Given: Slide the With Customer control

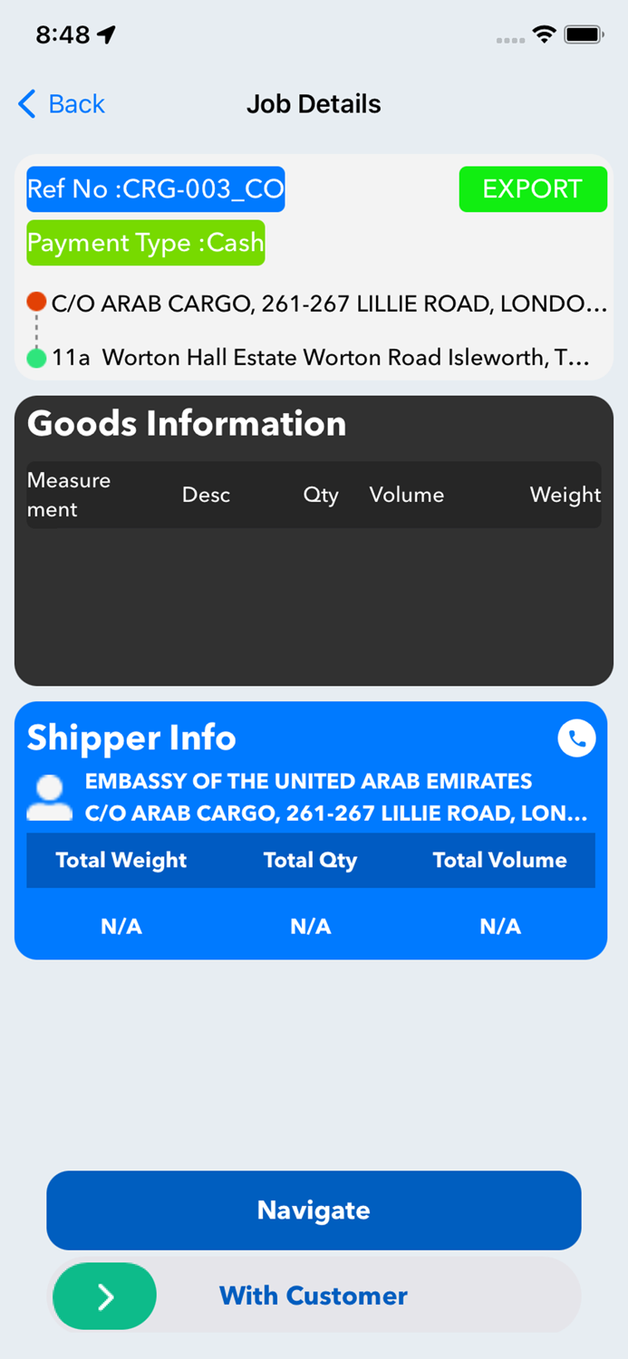Looking at the screenshot, I should click(x=314, y=1296).
